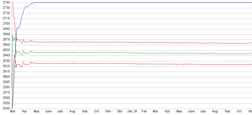The width and height of the screenshot is (252, 115).
Task: Click the 'Jan 24' x-axis label
Action: [132, 112]
